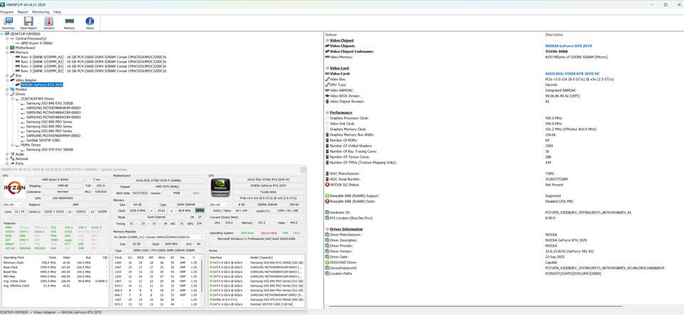Expand the Motherboard tree node
The height and width of the screenshot is (315, 684).
pyautogui.click(x=7, y=48)
